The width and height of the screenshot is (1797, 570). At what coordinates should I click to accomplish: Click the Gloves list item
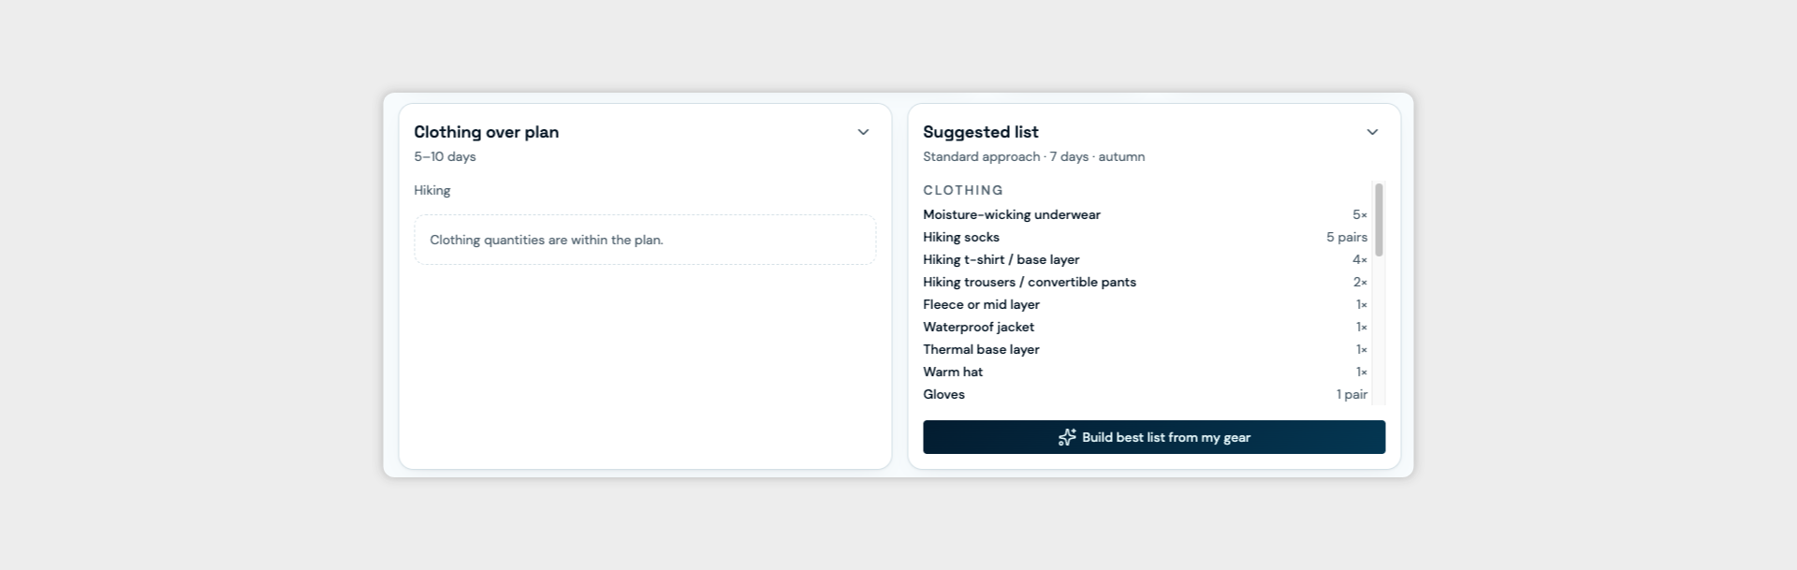[1145, 394]
